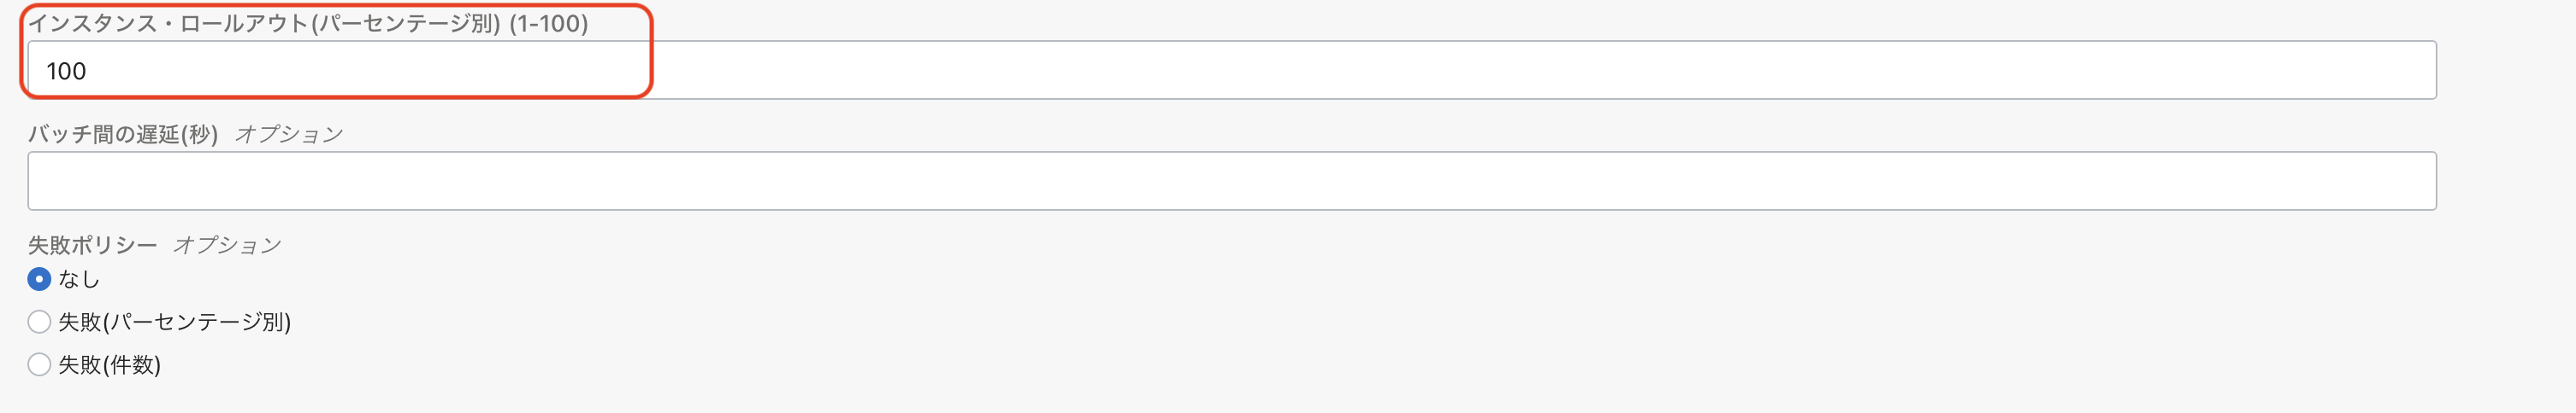Screen dimensions: 2576x413
Task: Click the blue dot of the selected なし option
Action: [39, 279]
